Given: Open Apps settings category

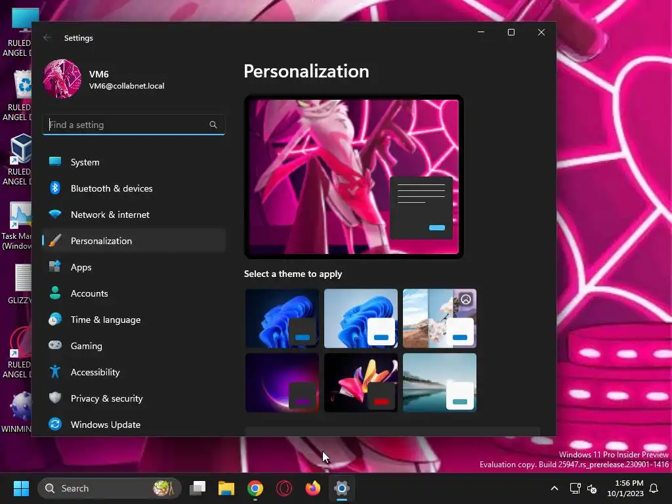Looking at the screenshot, I should tap(134, 267).
